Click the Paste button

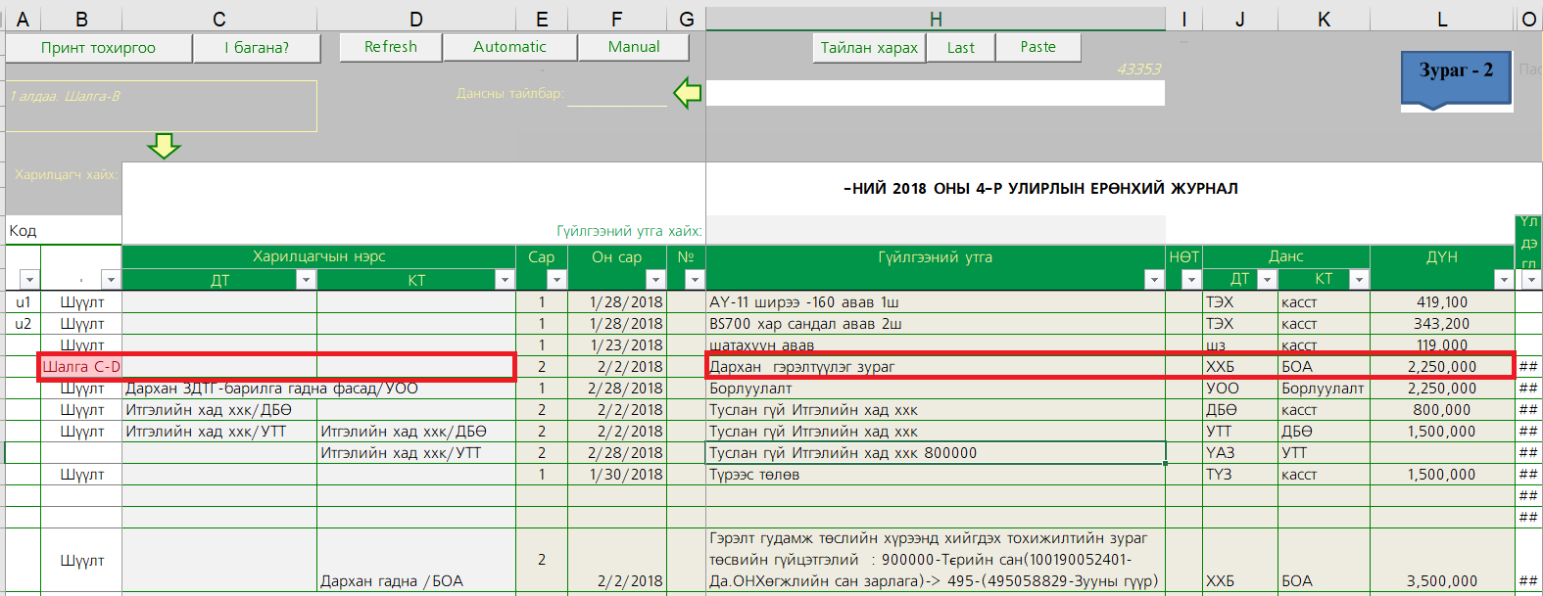point(1037,47)
